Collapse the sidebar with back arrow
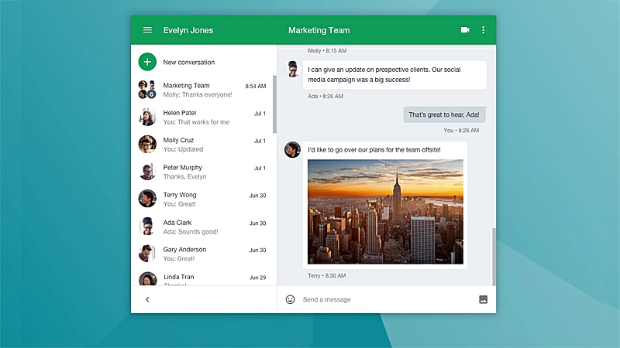 pos(147,299)
